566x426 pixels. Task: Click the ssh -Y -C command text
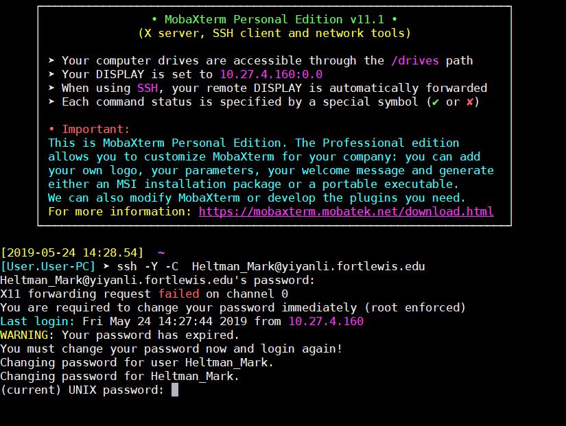tap(148, 266)
